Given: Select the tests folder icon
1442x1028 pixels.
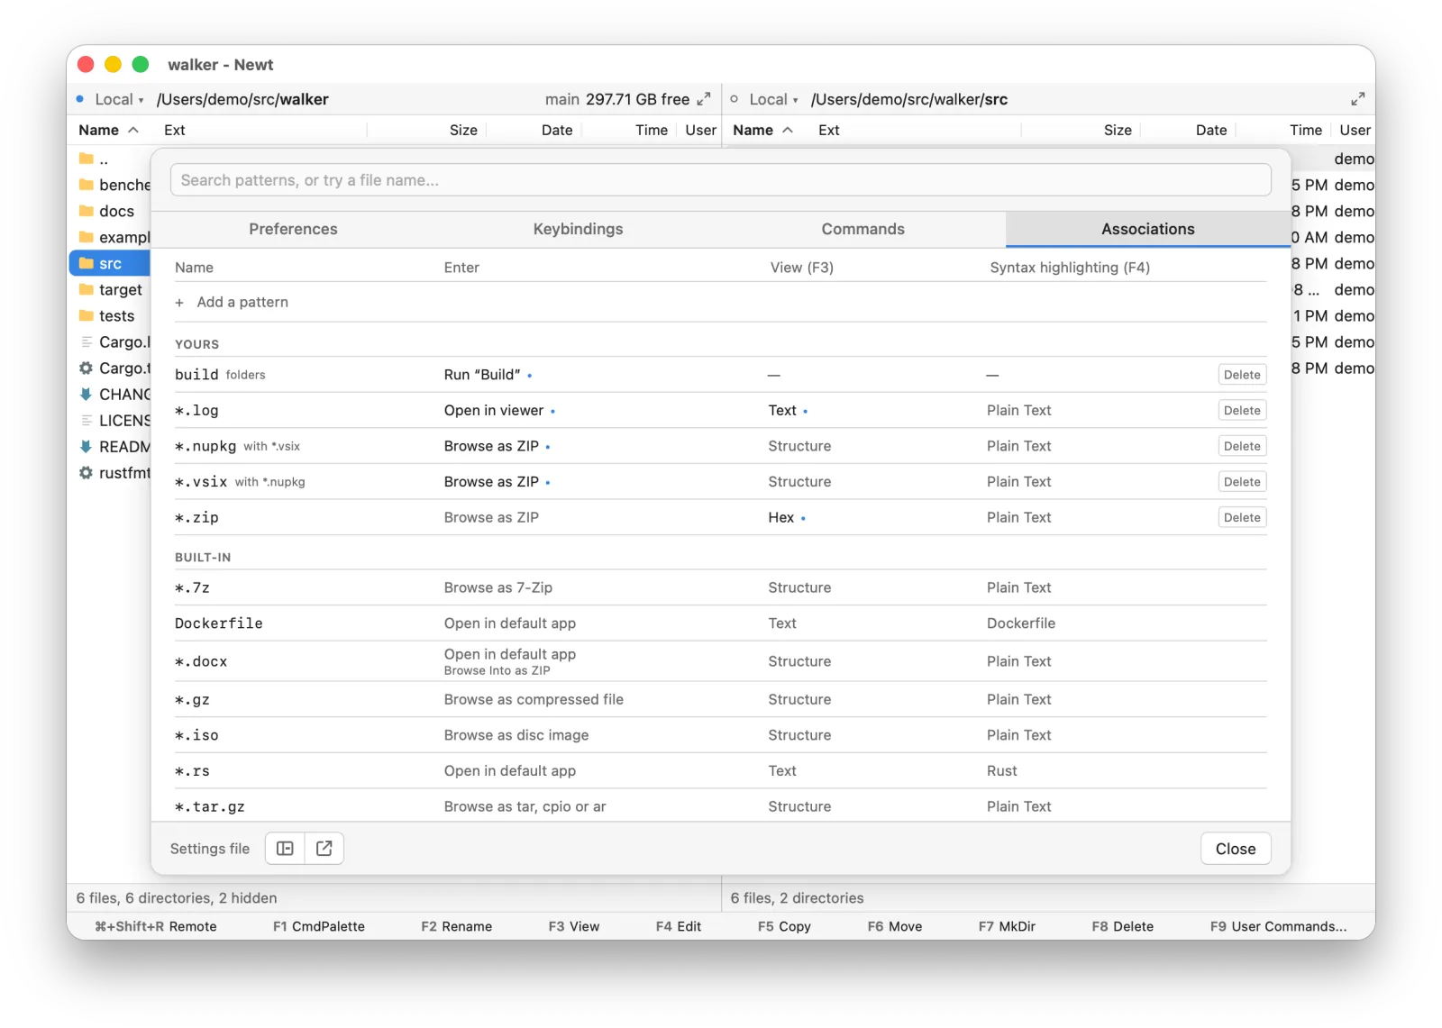Looking at the screenshot, I should [87, 315].
